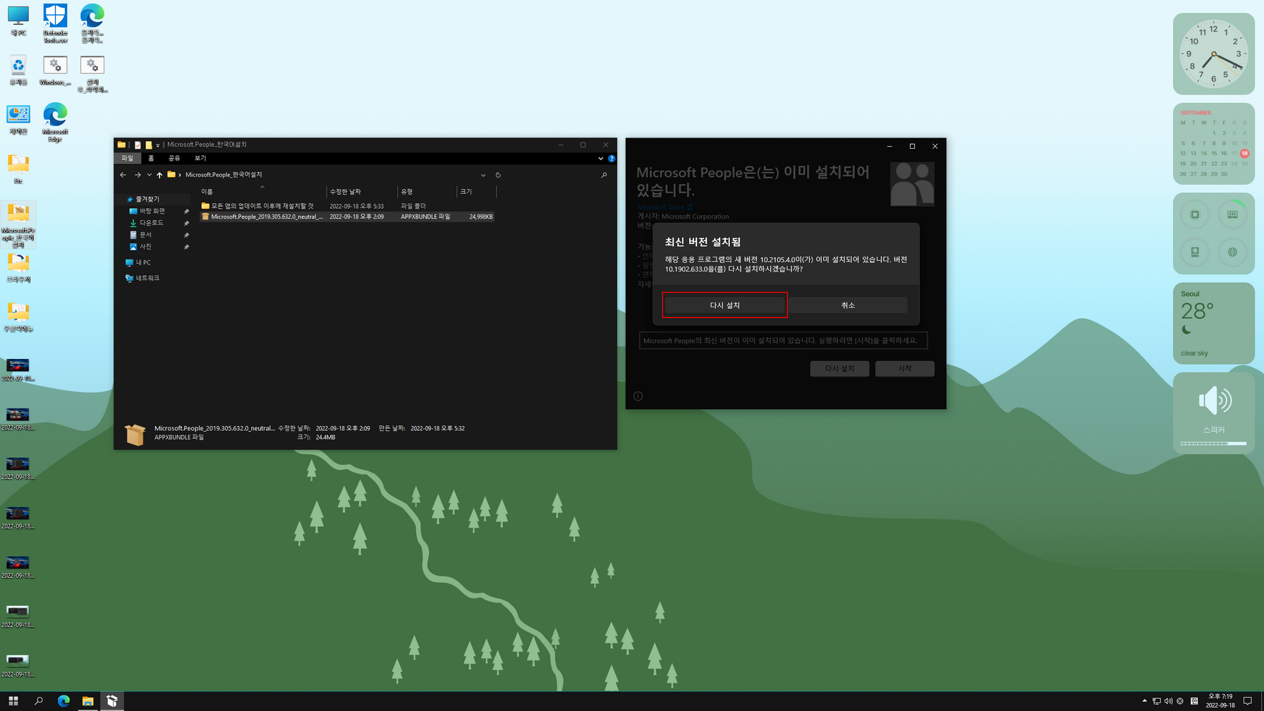Click the Seoul weather widget

pyautogui.click(x=1213, y=323)
